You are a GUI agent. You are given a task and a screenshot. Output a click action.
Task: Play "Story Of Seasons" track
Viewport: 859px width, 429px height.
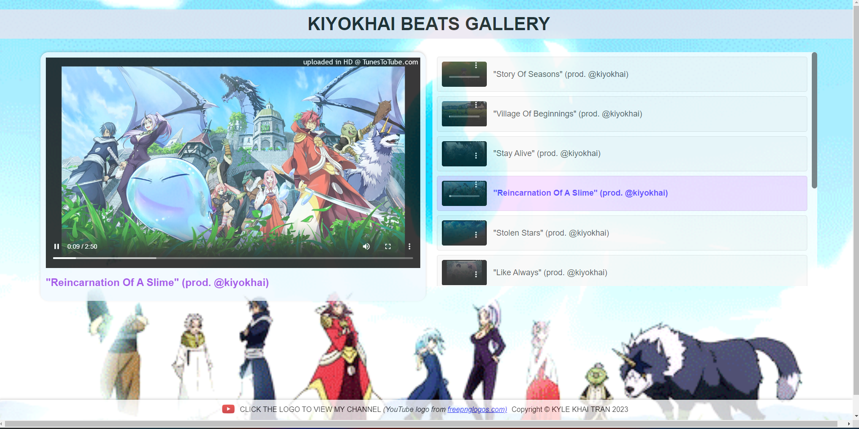(622, 74)
